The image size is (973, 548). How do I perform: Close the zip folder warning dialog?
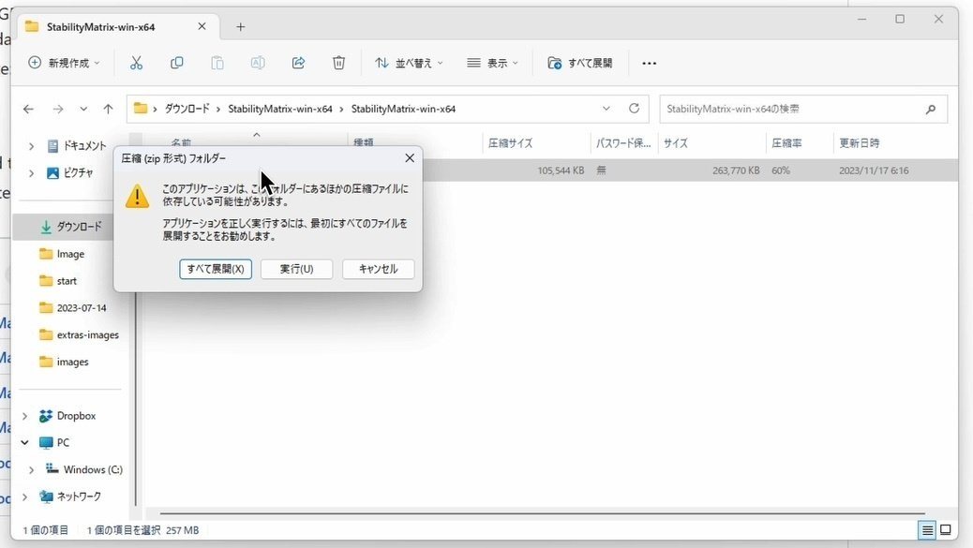tap(410, 158)
